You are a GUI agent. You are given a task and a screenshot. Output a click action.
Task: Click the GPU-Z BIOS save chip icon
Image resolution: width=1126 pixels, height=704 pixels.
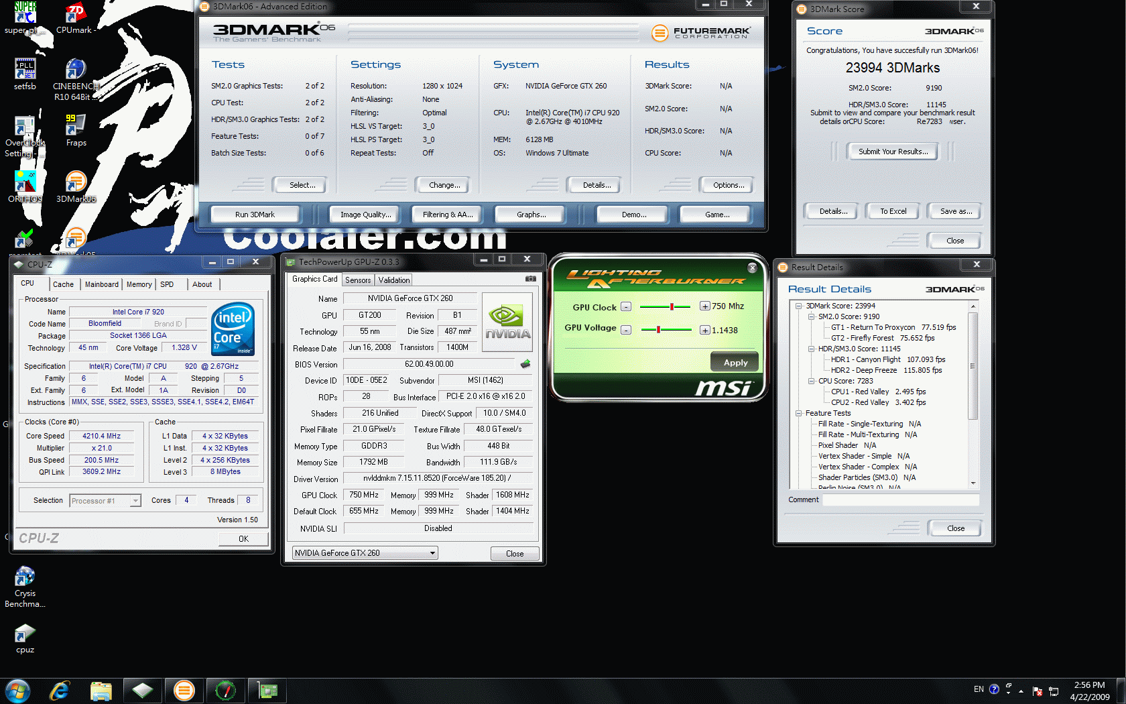(x=525, y=364)
